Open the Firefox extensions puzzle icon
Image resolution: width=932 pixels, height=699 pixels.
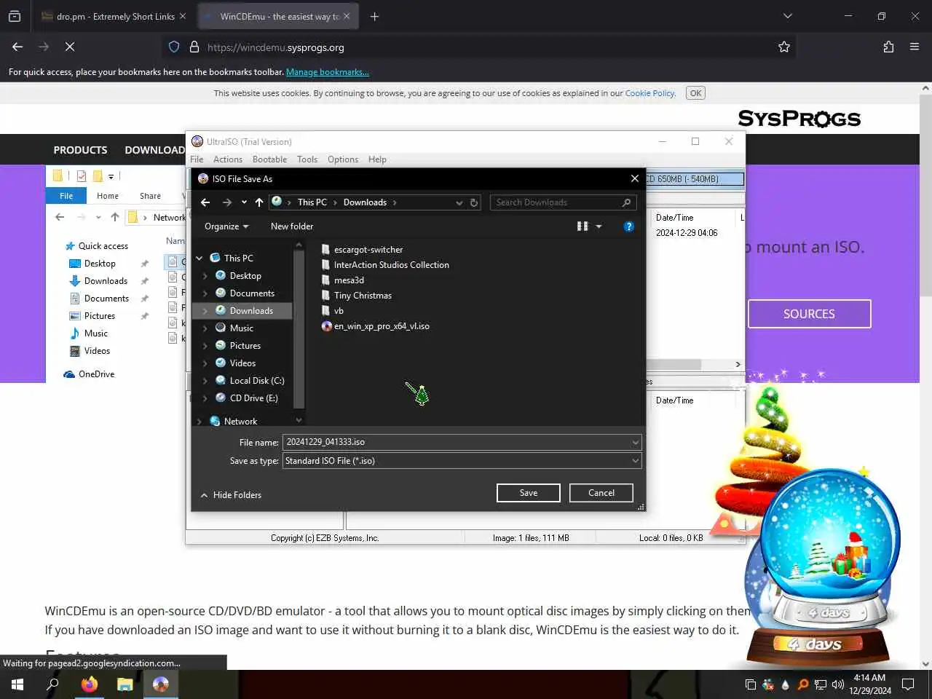coord(888,47)
